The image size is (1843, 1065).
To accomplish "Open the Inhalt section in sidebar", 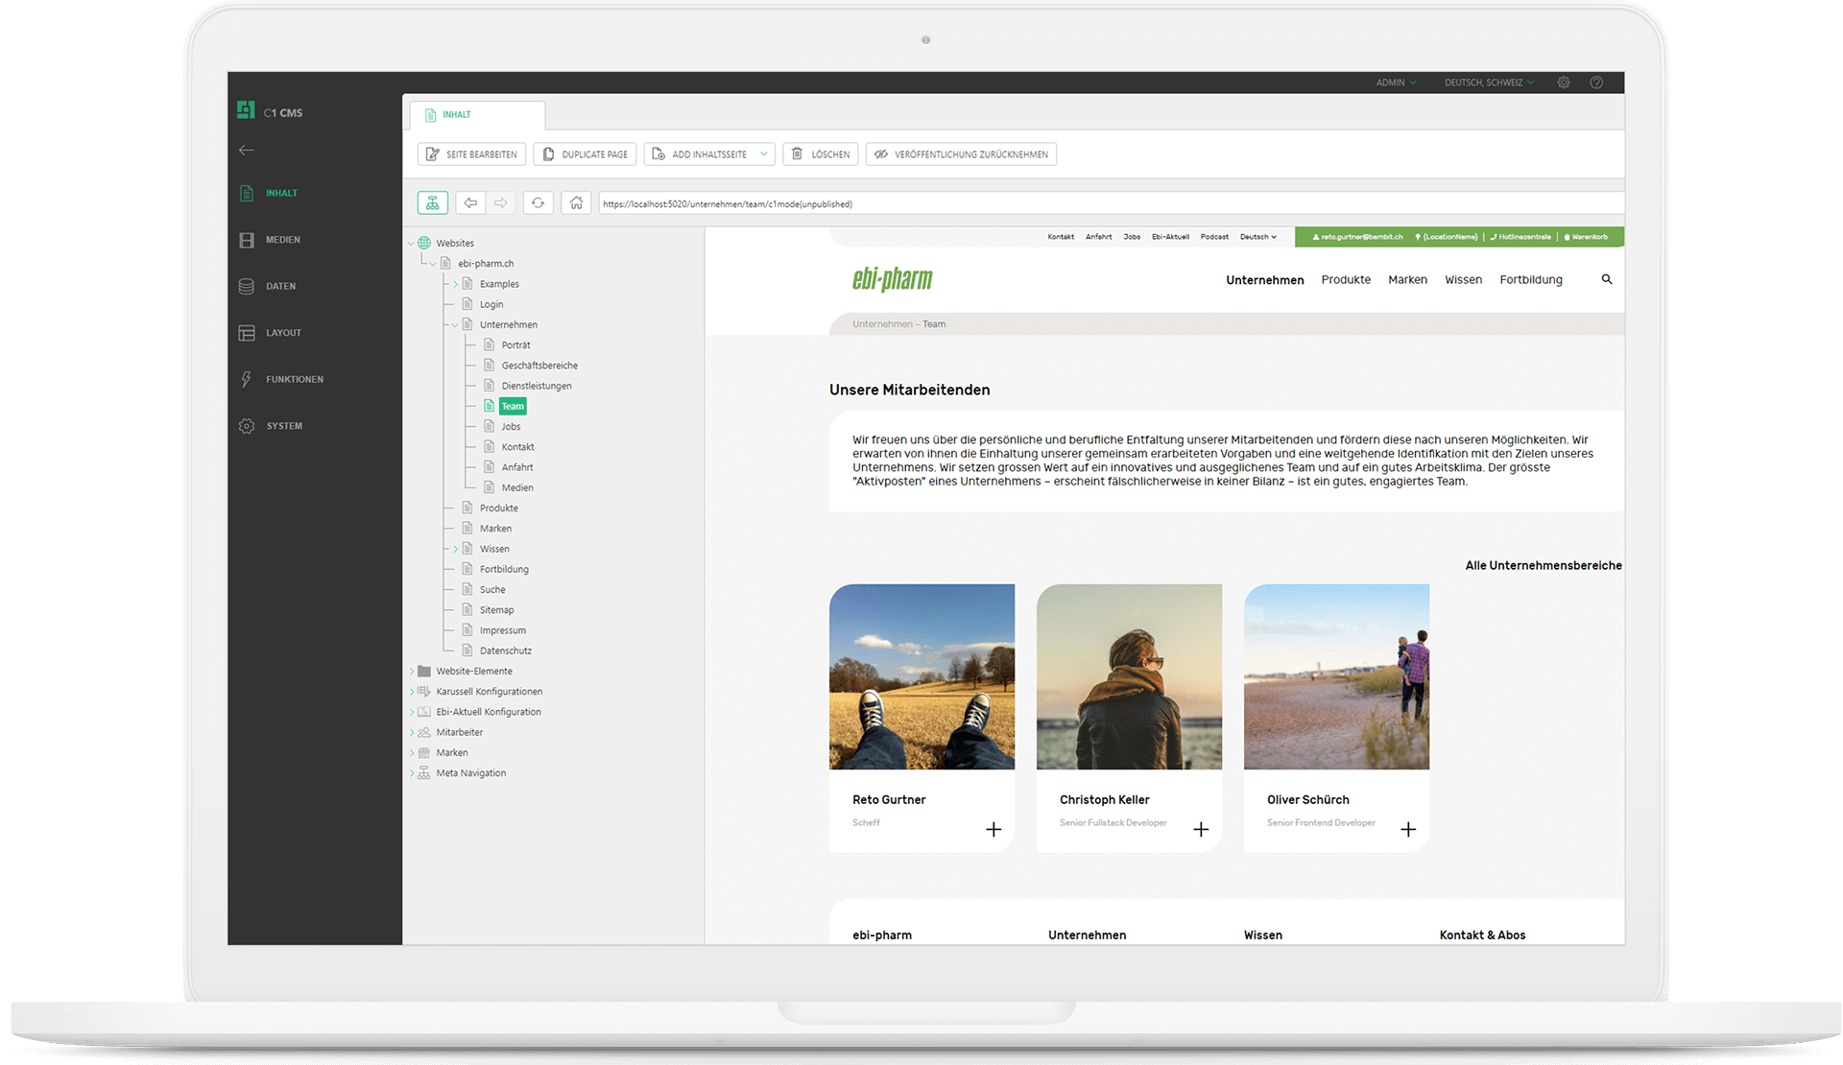I will click(x=269, y=193).
